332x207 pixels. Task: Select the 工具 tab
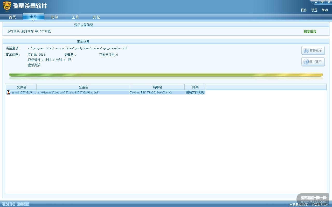click(x=75, y=17)
